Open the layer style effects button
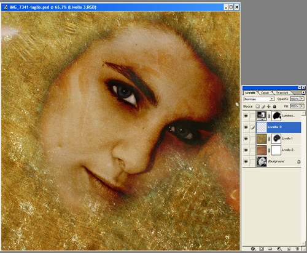 click(253, 249)
